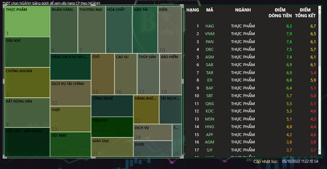Click the HÀNG KHÔ... sector tile
The height and width of the screenshot is (169, 327).
(x=146, y=110)
